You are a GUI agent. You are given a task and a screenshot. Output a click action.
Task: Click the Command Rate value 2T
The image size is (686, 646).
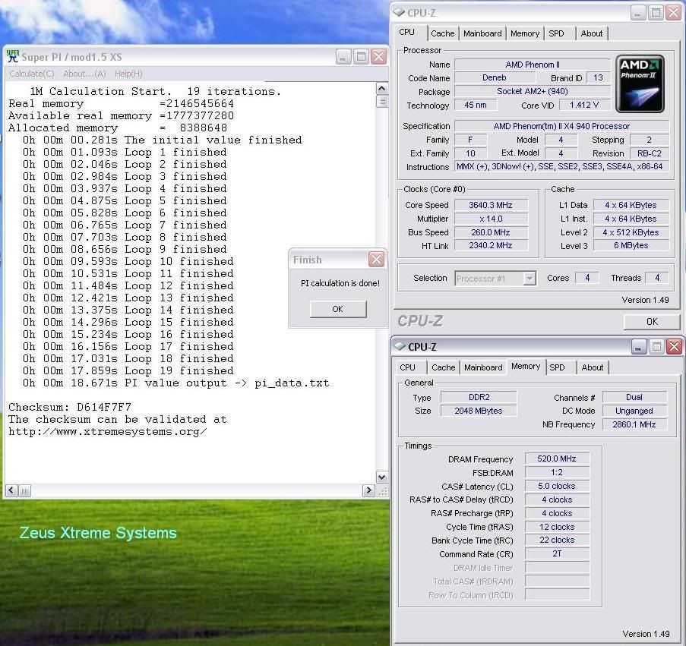point(557,554)
